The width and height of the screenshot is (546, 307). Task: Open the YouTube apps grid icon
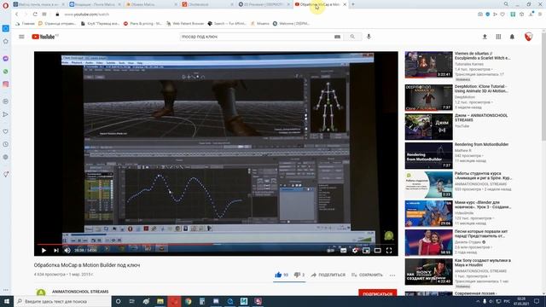[498, 37]
